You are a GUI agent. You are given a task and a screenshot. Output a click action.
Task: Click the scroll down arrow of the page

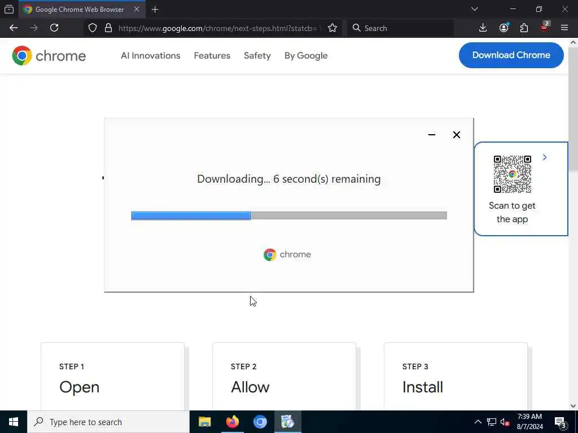coord(573,406)
